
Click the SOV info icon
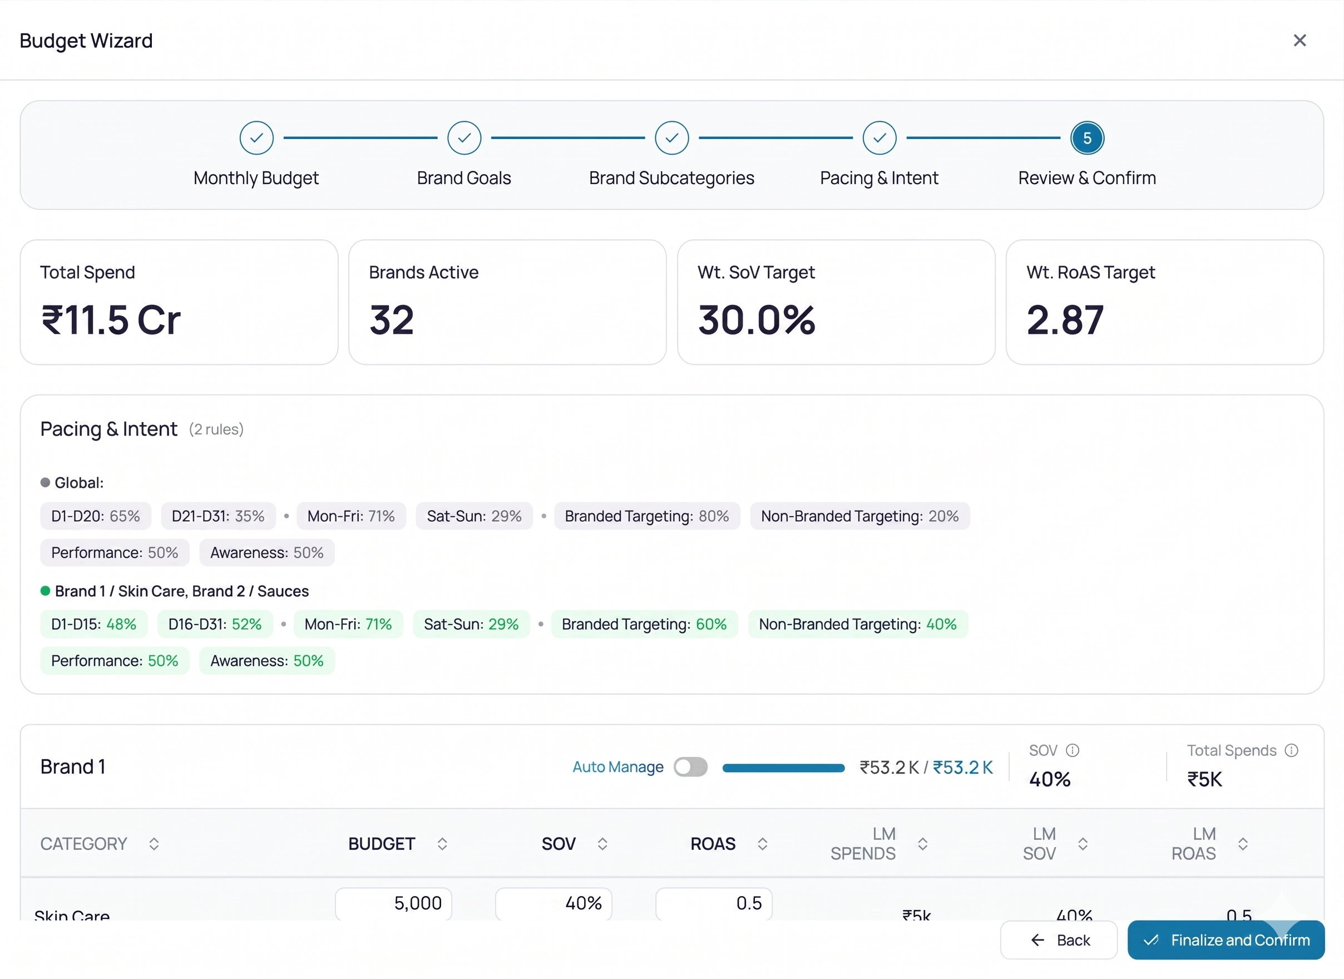[x=1072, y=750]
